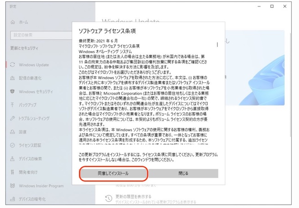The image size is (299, 208).
Task: Click the update history clock icon
Action: point(109,198)
